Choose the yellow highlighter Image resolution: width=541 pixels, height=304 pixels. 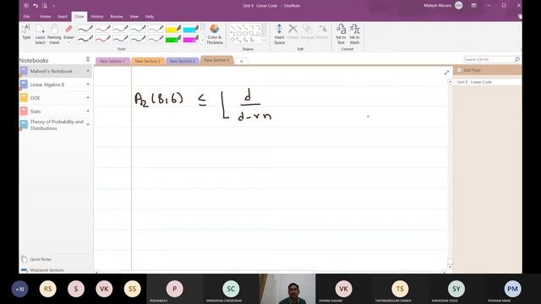coord(172,29)
